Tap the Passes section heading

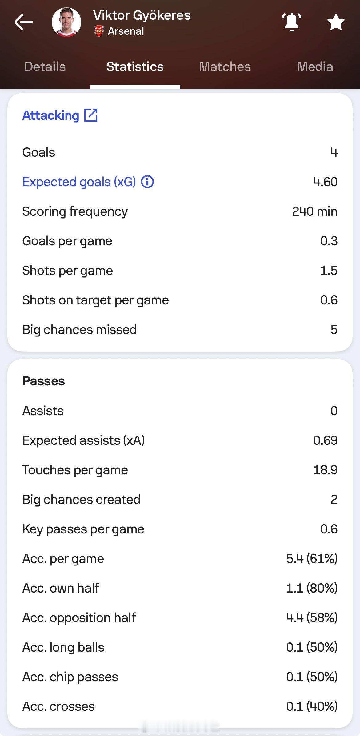click(x=44, y=381)
